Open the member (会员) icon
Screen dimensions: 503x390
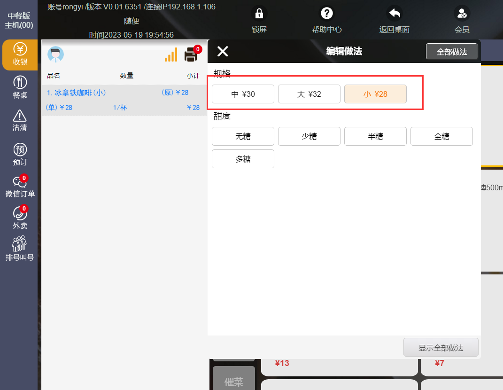(x=462, y=14)
